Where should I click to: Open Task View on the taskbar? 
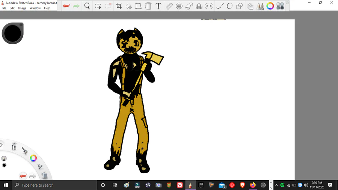tap(115, 185)
